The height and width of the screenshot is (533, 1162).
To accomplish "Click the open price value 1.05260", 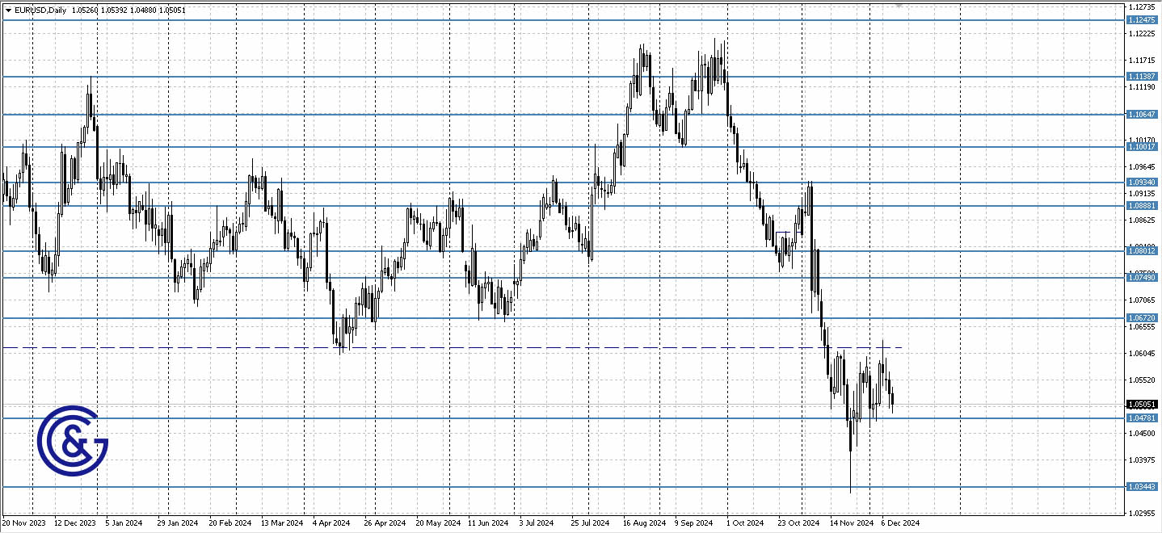I will click(x=84, y=10).
